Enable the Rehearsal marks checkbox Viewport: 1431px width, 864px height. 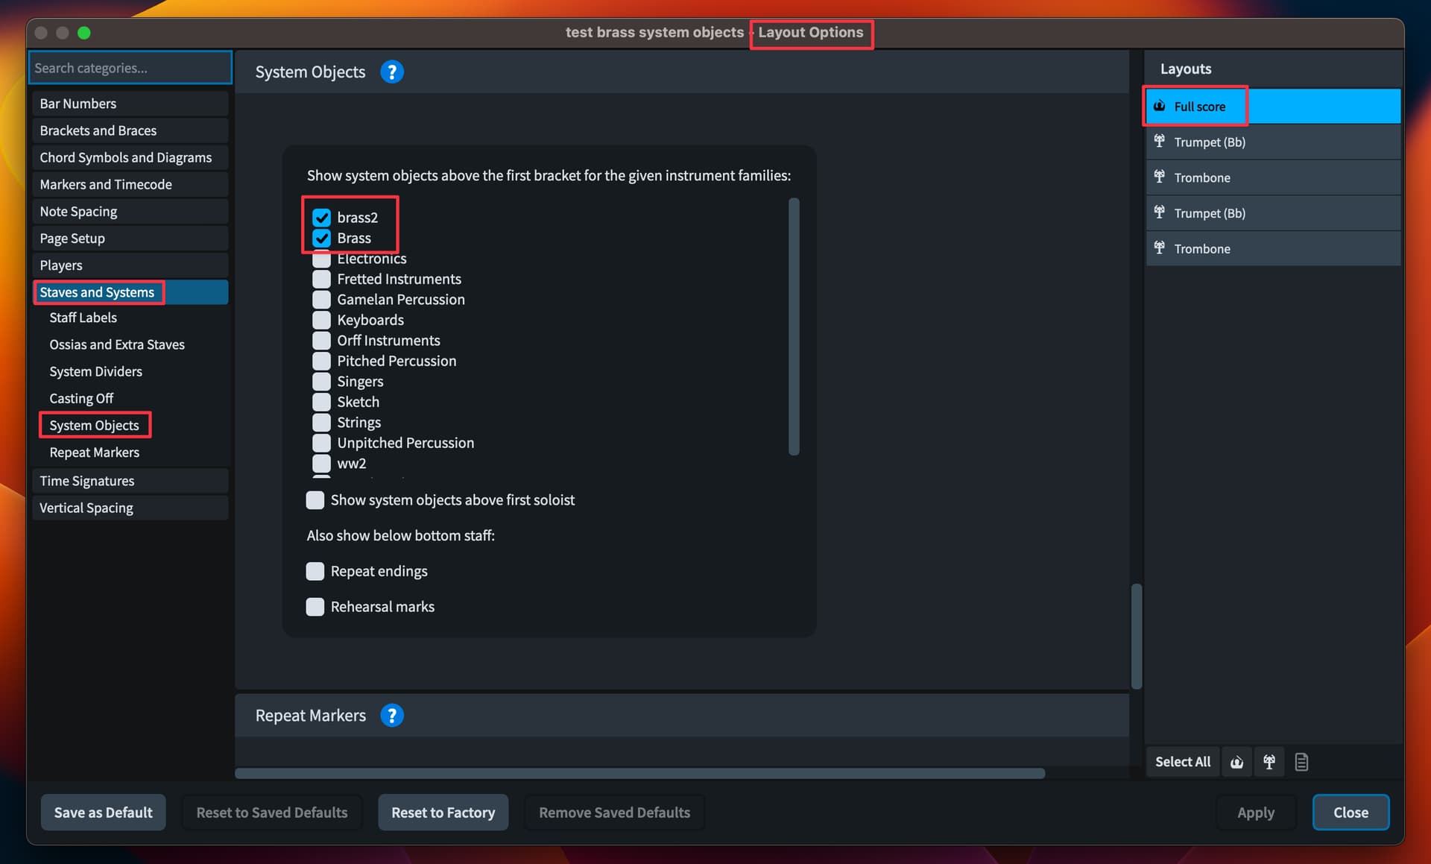(315, 606)
